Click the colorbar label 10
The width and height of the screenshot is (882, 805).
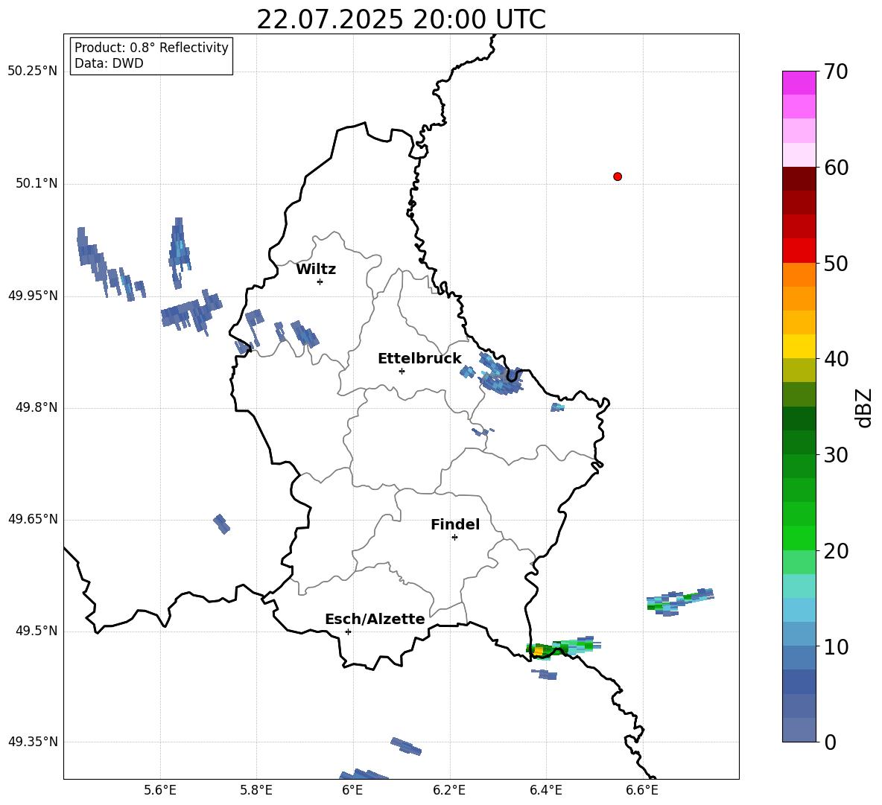tap(836, 646)
